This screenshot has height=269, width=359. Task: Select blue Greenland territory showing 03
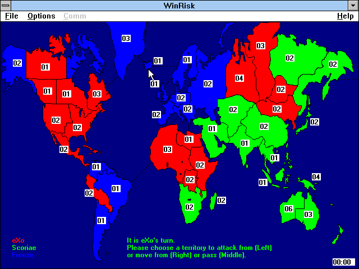(x=126, y=39)
